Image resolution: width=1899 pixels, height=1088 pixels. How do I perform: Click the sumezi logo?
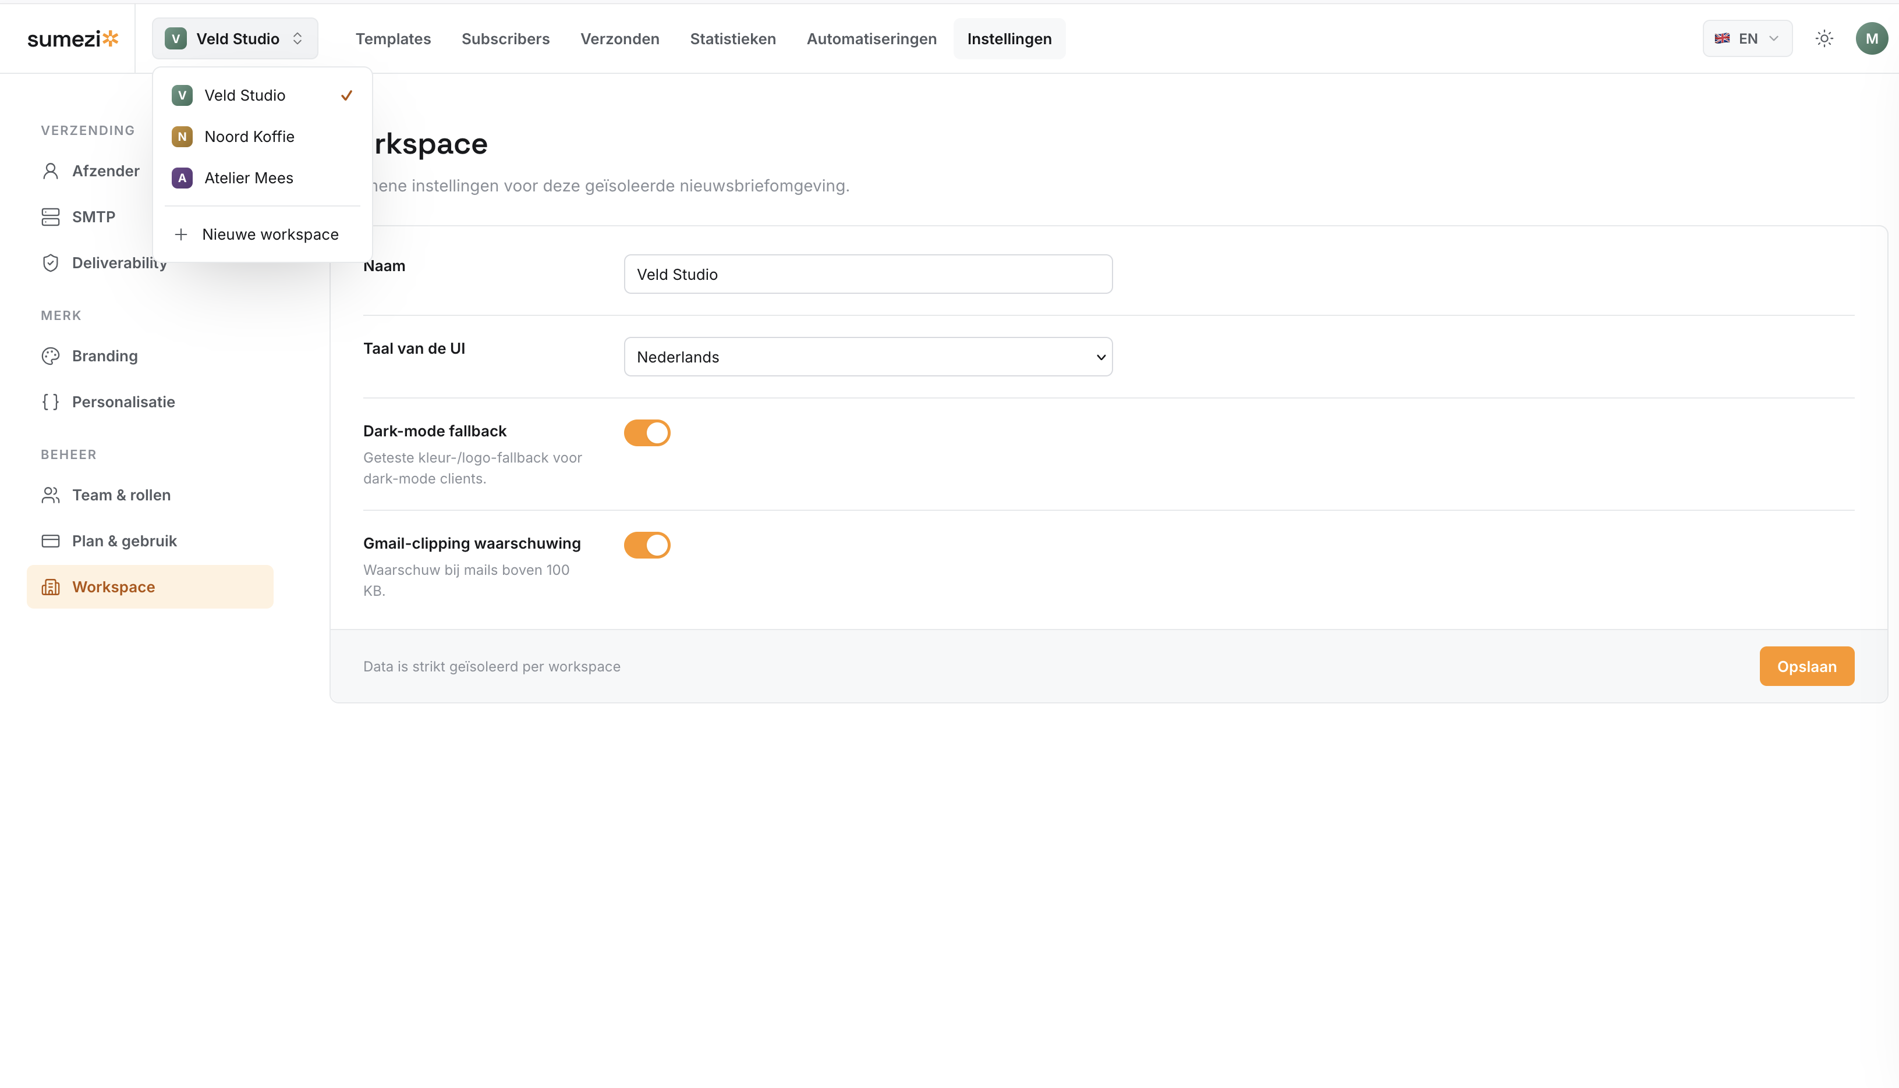tap(73, 38)
